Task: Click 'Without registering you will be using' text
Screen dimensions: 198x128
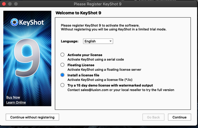Action: click(114, 29)
